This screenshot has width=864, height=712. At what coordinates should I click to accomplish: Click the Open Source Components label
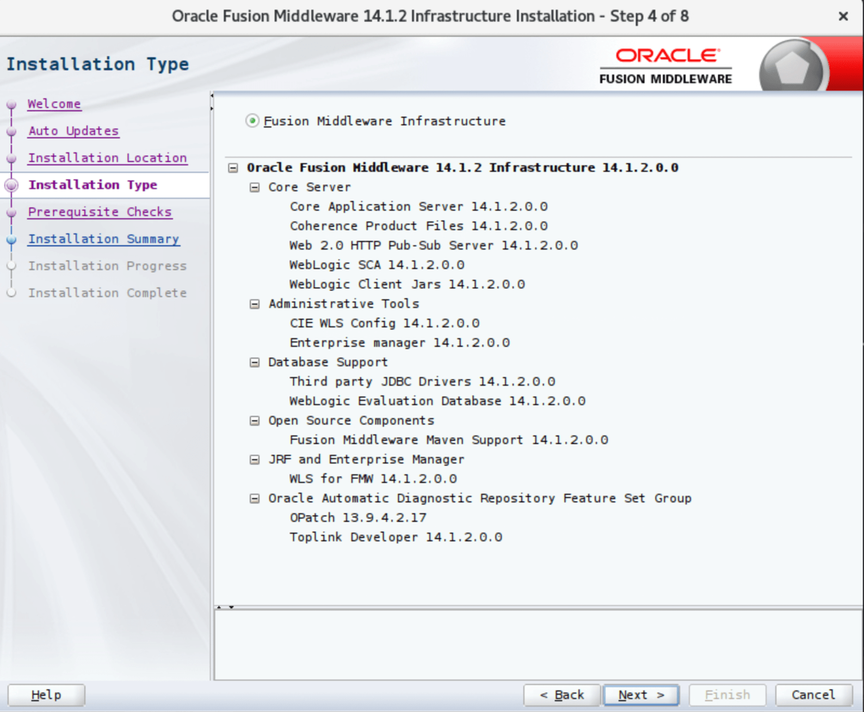click(x=351, y=420)
